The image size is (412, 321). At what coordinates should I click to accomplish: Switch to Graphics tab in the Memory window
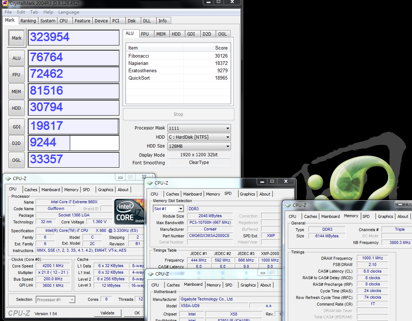(x=385, y=216)
